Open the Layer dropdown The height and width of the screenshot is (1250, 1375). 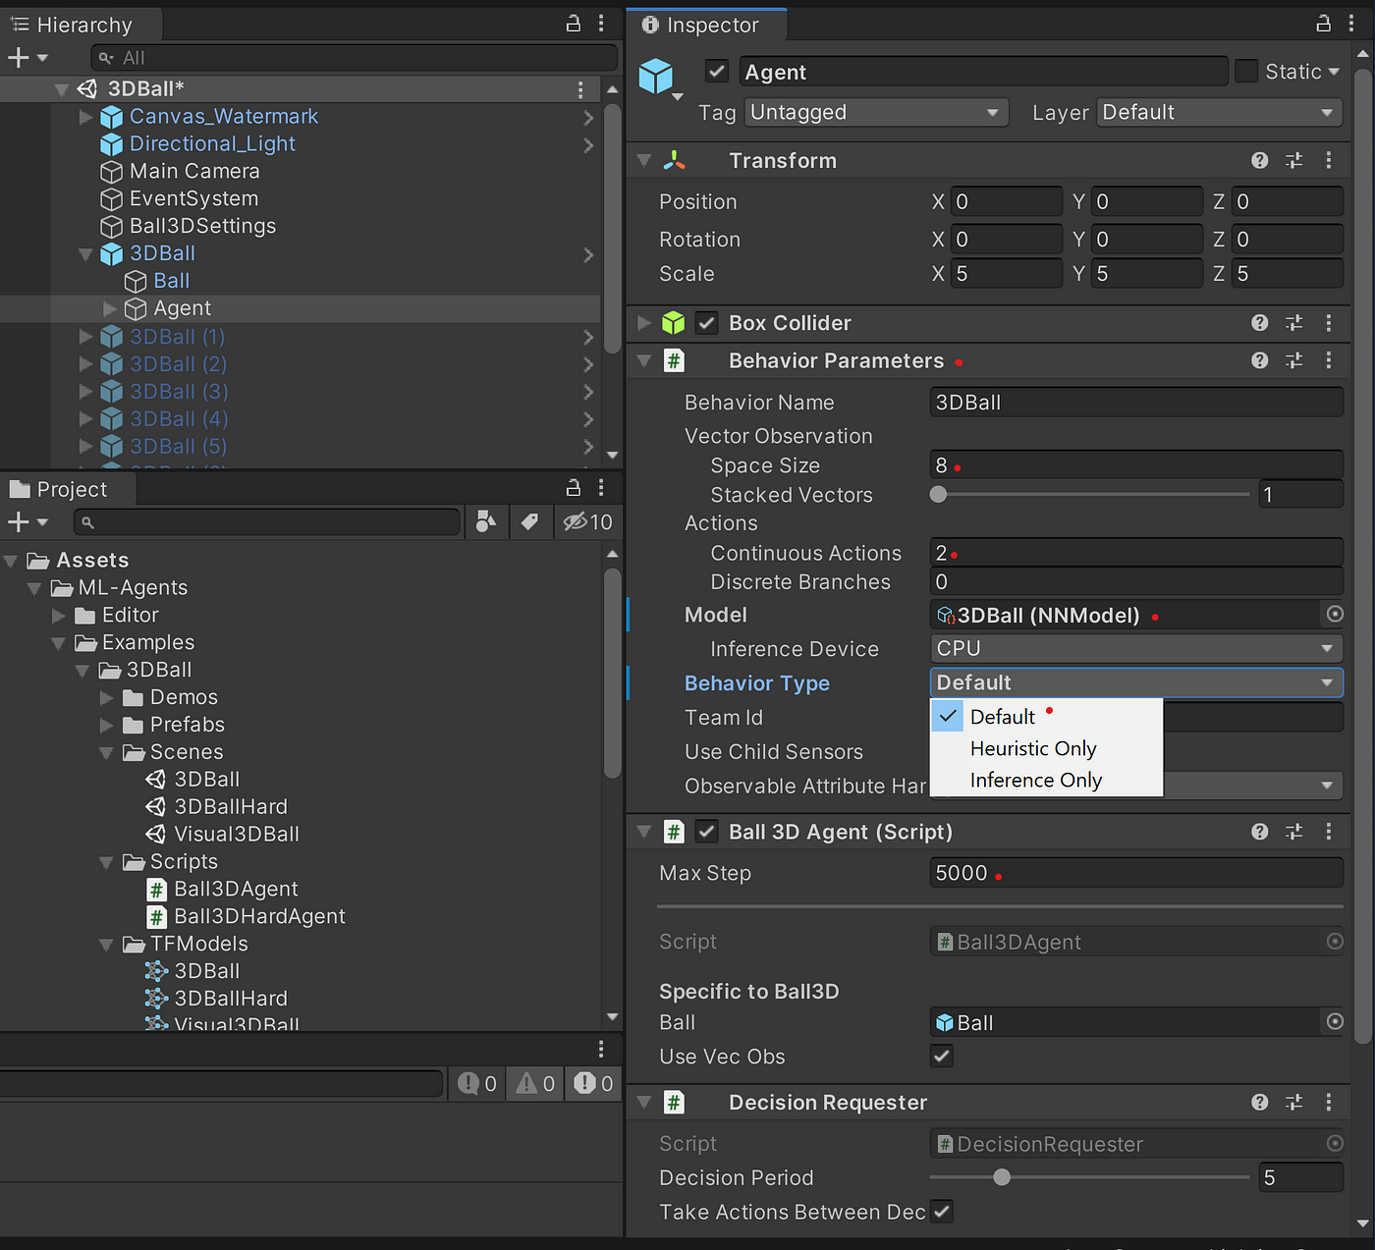(x=1220, y=112)
